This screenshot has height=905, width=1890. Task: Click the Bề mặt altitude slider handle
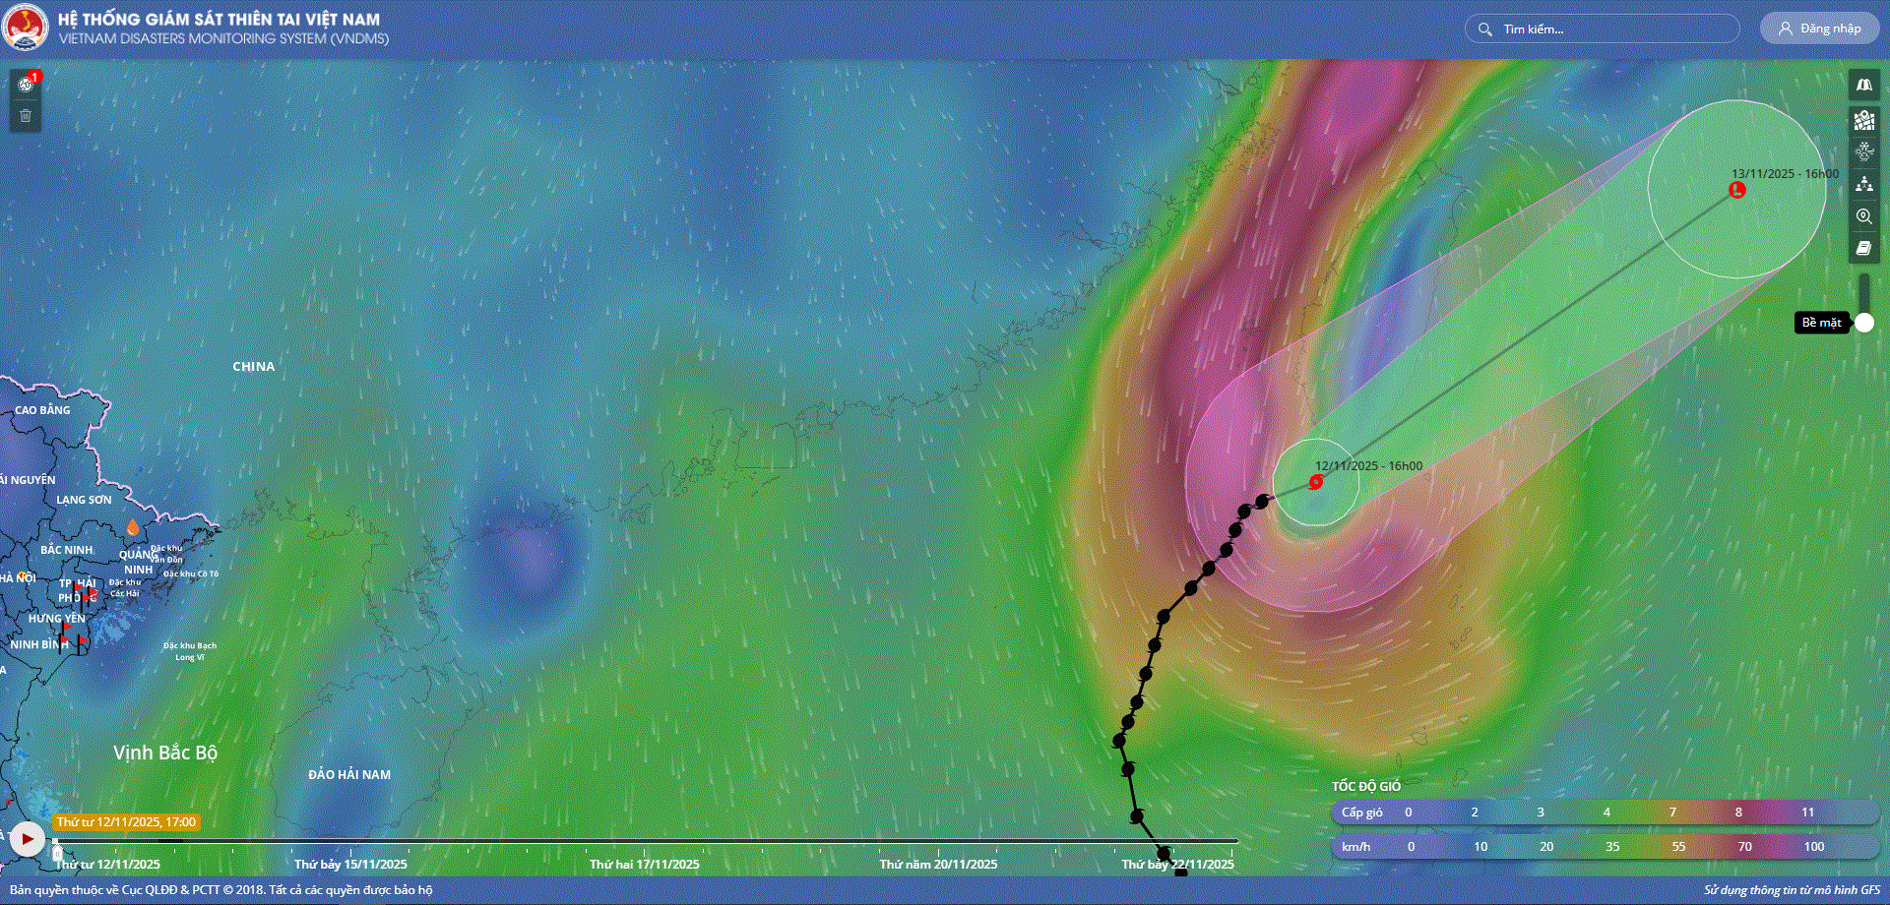click(x=1864, y=323)
